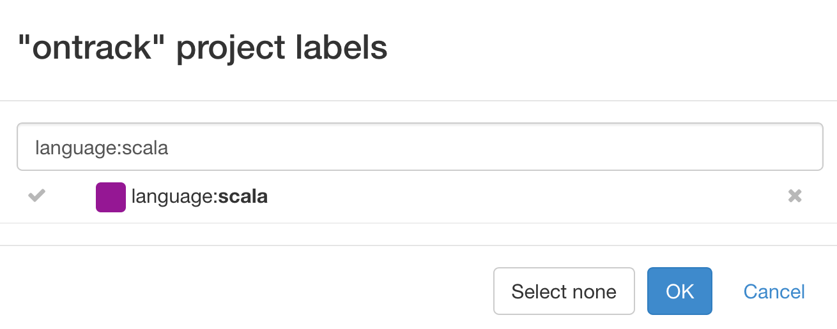Screen dimensions: 837x329
Task: Select the language:scala label text
Action: 199,197
